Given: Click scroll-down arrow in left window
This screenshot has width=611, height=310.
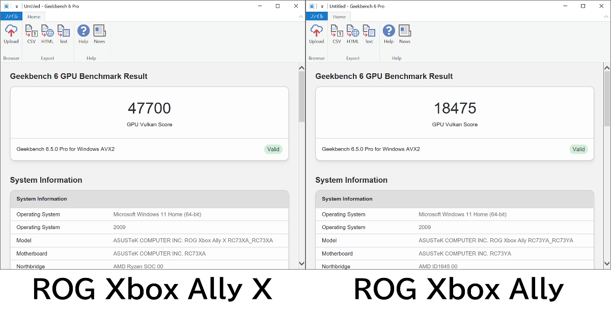Looking at the screenshot, I should [301, 263].
